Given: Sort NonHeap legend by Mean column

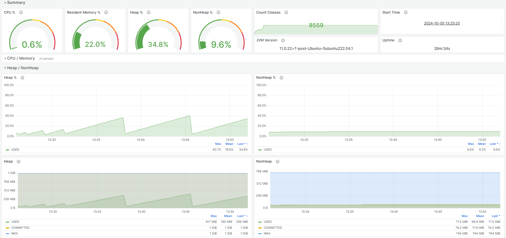Looking at the screenshot, I should pyautogui.click(x=480, y=216).
